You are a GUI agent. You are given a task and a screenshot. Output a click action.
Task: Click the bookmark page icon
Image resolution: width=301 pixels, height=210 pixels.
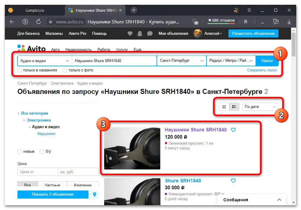246,22
